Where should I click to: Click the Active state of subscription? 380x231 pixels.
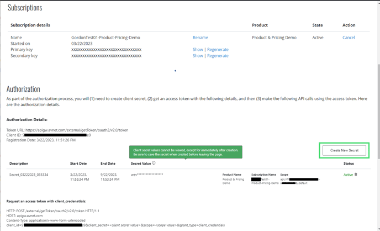click(318, 38)
